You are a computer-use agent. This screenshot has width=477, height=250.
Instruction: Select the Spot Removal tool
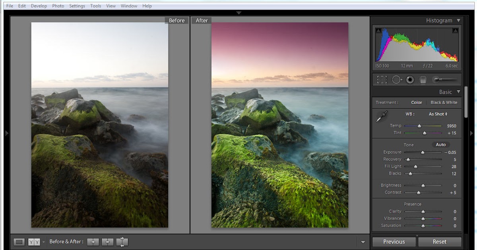(397, 80)
